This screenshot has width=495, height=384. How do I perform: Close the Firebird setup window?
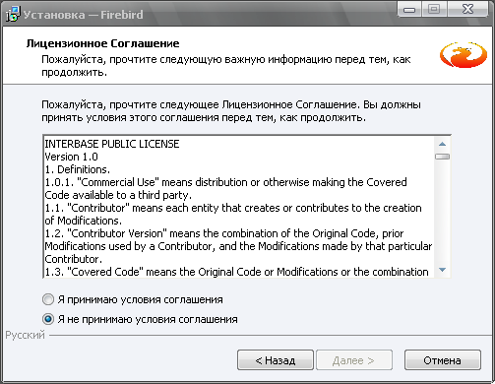click(x=467, y=10)
